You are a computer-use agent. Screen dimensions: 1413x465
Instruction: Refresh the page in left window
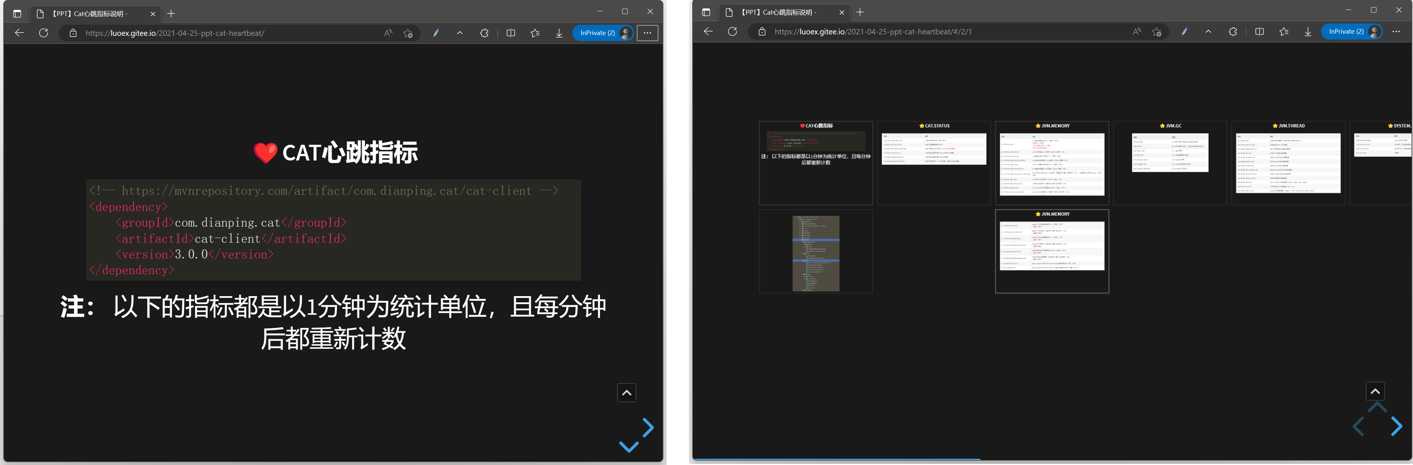[x=43, y=33]
